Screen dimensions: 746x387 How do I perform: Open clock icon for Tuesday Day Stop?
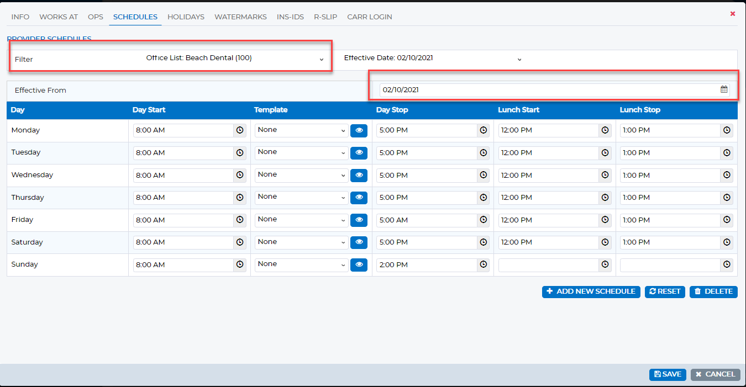[484, 153]
